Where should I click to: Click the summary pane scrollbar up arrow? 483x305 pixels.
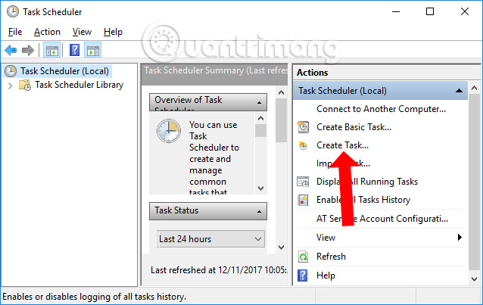(281, 92)
